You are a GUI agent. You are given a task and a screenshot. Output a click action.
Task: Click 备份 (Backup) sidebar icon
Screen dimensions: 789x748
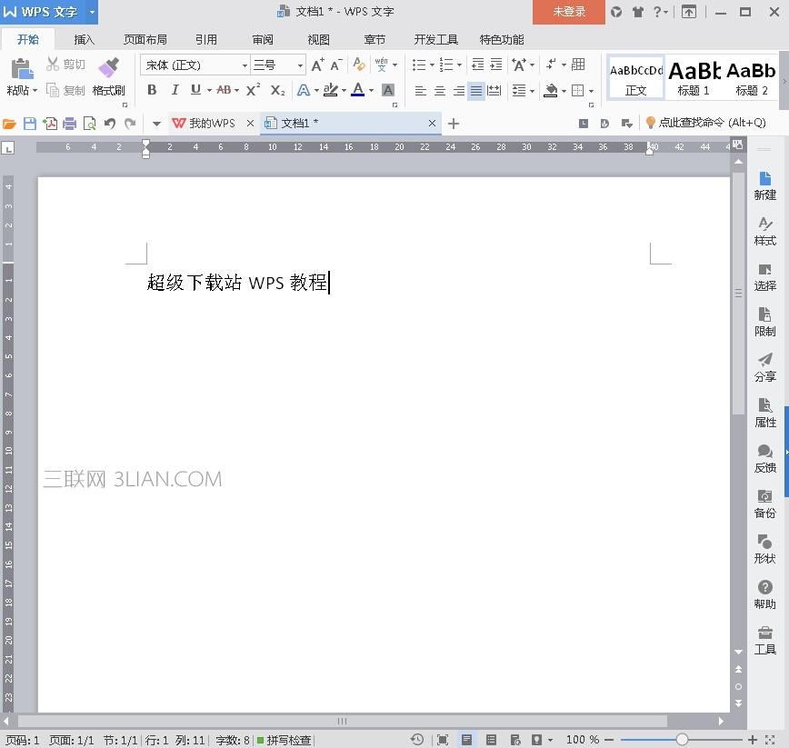tap(764, 504)
